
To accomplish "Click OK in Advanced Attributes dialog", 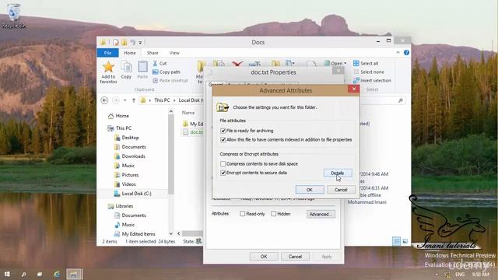I will click(x=310, y=190).
